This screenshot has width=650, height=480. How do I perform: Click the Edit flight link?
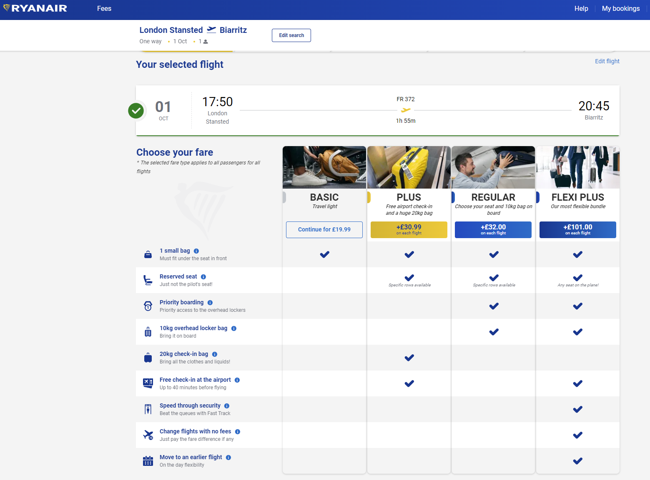pyautogui.click(x=607, y=61)
